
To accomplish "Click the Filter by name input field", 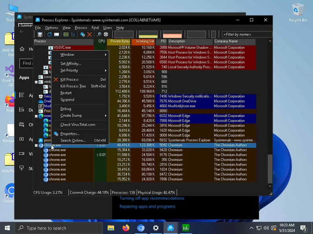I will click(x=247, y=34).
